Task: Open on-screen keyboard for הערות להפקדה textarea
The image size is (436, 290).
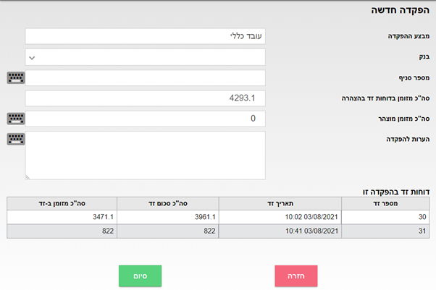Action: pyautogui.click(x=15, y=138)
